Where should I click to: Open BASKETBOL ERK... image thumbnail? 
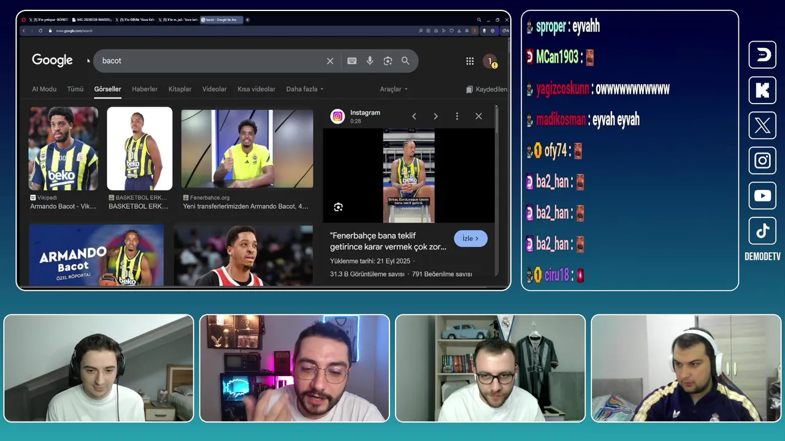(x=140, y=149)
